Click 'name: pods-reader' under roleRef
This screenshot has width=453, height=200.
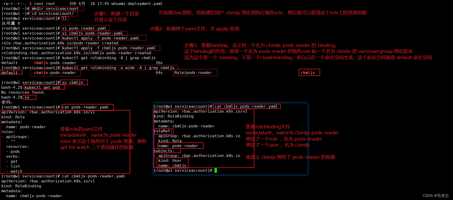[x=178, y=146]
